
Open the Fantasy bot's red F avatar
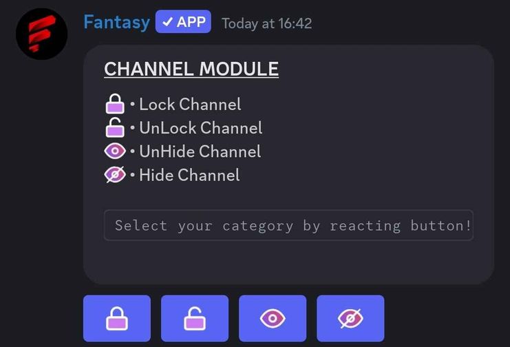[x=41, y=34]
